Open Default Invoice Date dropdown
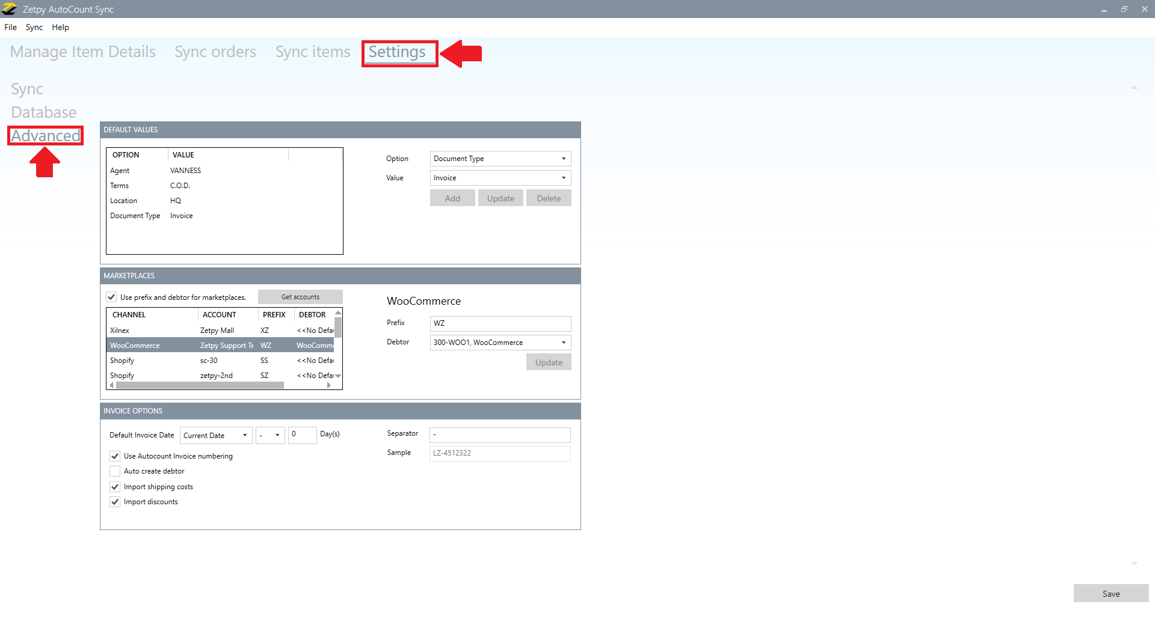This screenshot has height=625, width=1155. point(216,436)
